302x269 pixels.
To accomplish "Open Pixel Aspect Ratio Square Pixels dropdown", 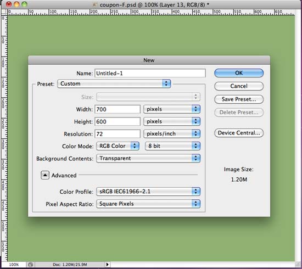I will coord(148,204).
